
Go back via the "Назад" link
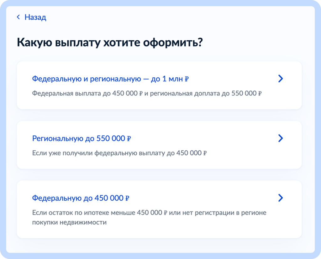coord(35,17)
